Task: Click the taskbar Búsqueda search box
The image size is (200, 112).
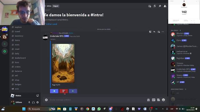Action: 41,109
